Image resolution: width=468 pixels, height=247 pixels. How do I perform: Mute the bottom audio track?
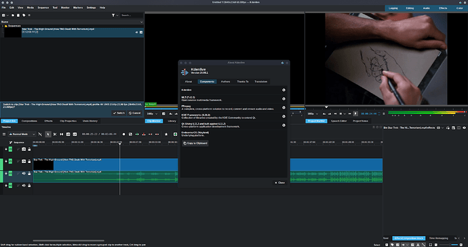pos(24,185)
